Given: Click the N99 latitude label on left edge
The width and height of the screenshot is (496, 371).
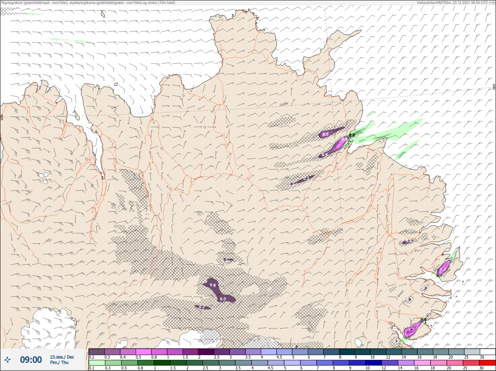Looking at the screenshot, I should [x=2, y=117].
